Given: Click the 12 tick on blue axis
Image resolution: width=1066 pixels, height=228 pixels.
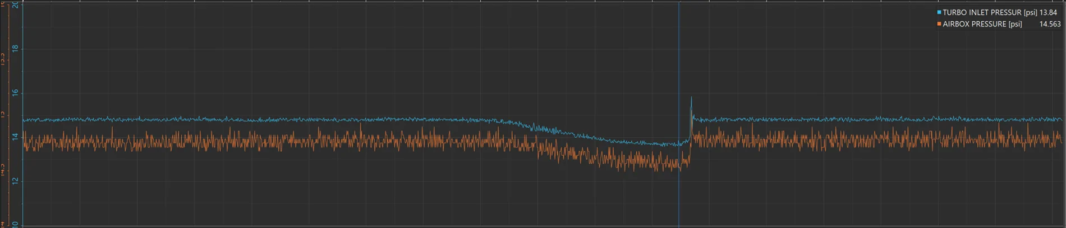Looking at the screenshot, I should [15, 181].
